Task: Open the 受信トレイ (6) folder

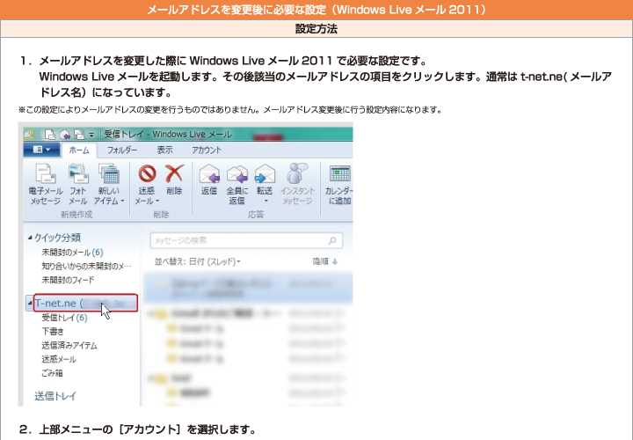Action: click(x=64, y=318)
